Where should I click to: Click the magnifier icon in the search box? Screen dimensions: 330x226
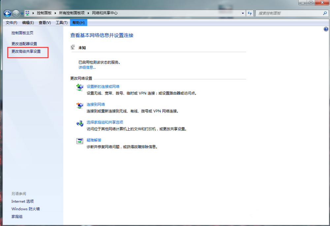pos(324,13)
